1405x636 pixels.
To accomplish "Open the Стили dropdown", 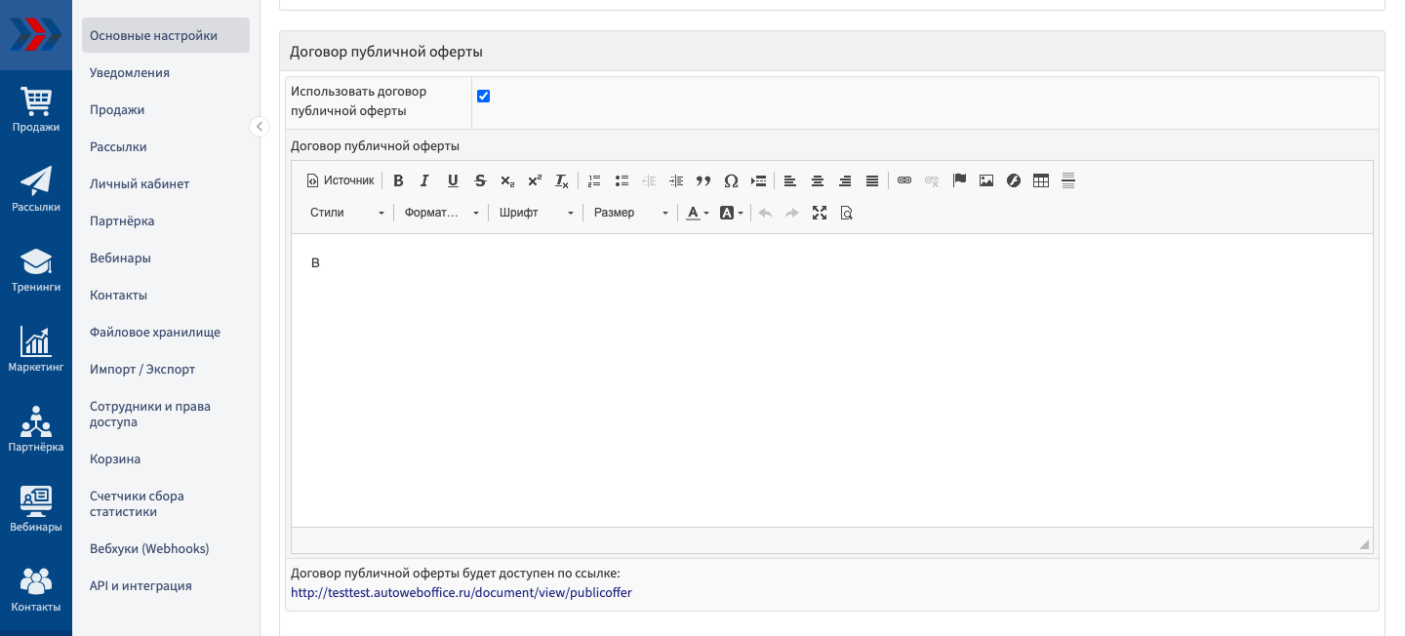I will (346, 213).
